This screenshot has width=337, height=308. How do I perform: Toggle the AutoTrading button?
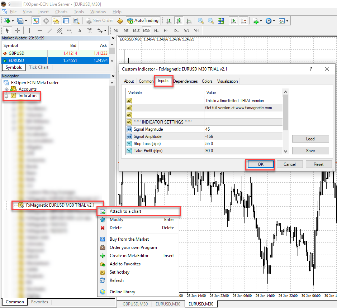(x=143, y=21)
